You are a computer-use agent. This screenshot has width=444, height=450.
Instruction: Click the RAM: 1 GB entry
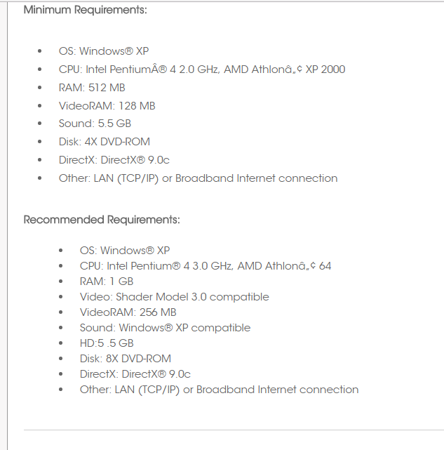(x=107, y=282)
